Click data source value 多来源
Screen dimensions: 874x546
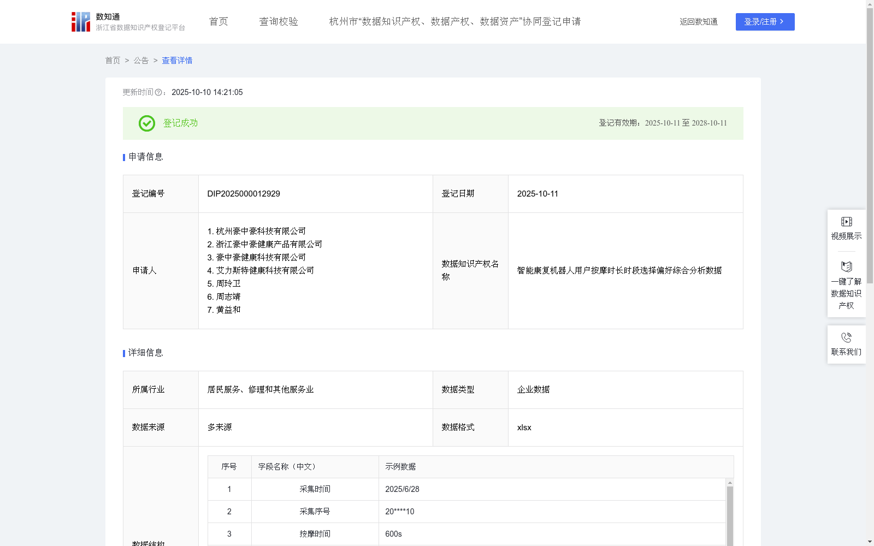(220, 428)
